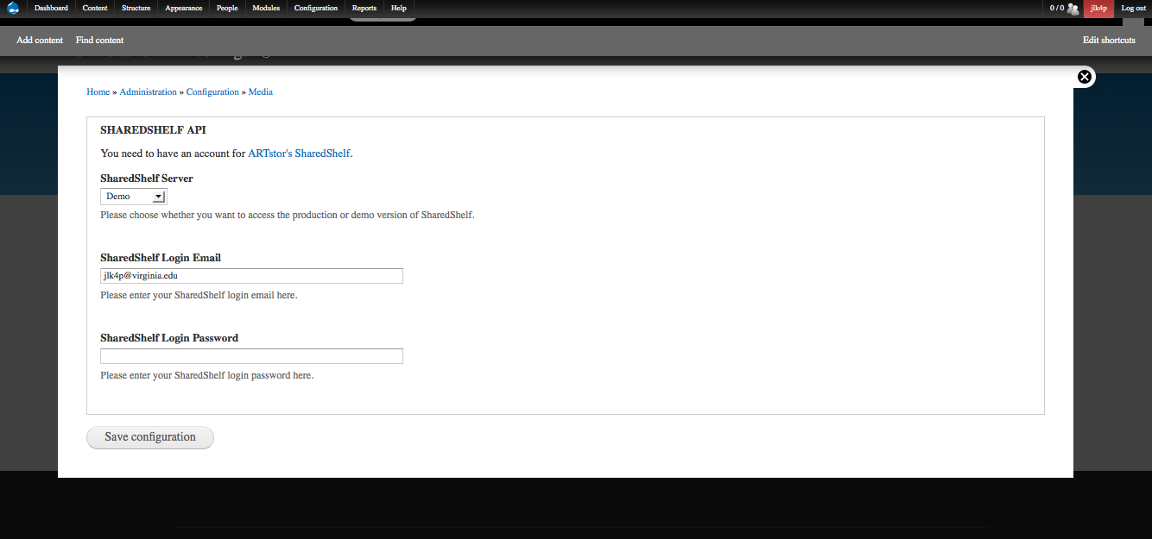Focus the SharedShelf Login Email field
The width and height of the screenshot is (1152, 539).
click(251, 276)
